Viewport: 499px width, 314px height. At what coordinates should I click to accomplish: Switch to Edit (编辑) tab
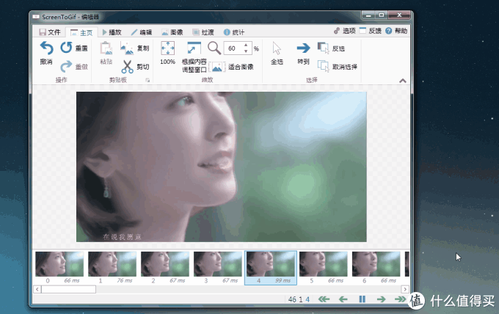point(142,32)
